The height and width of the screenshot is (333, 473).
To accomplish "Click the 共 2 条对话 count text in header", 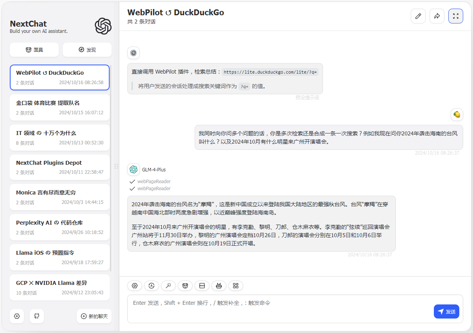I will [x=141, y=22].
